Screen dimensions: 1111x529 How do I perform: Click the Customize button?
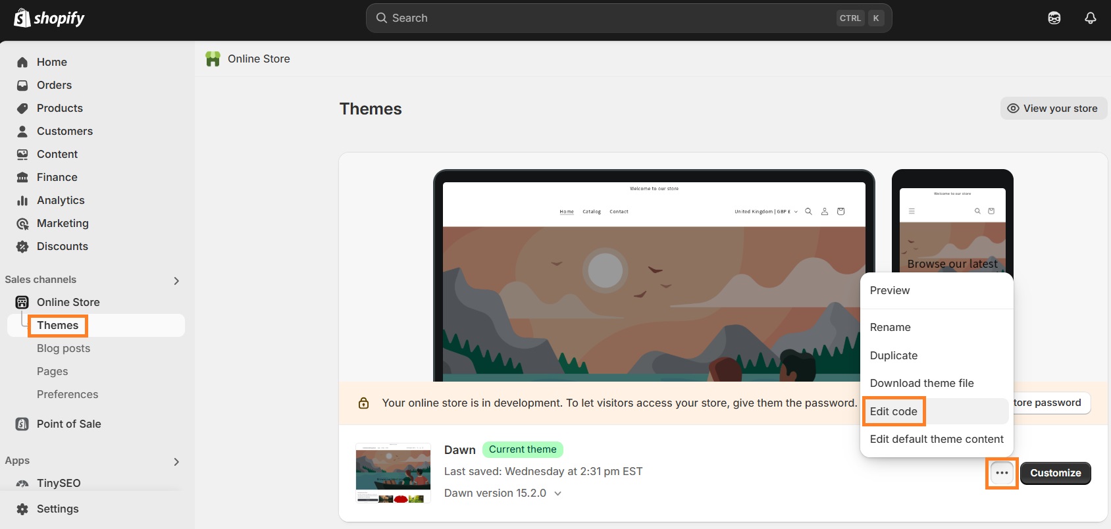tap(1055, 473)
